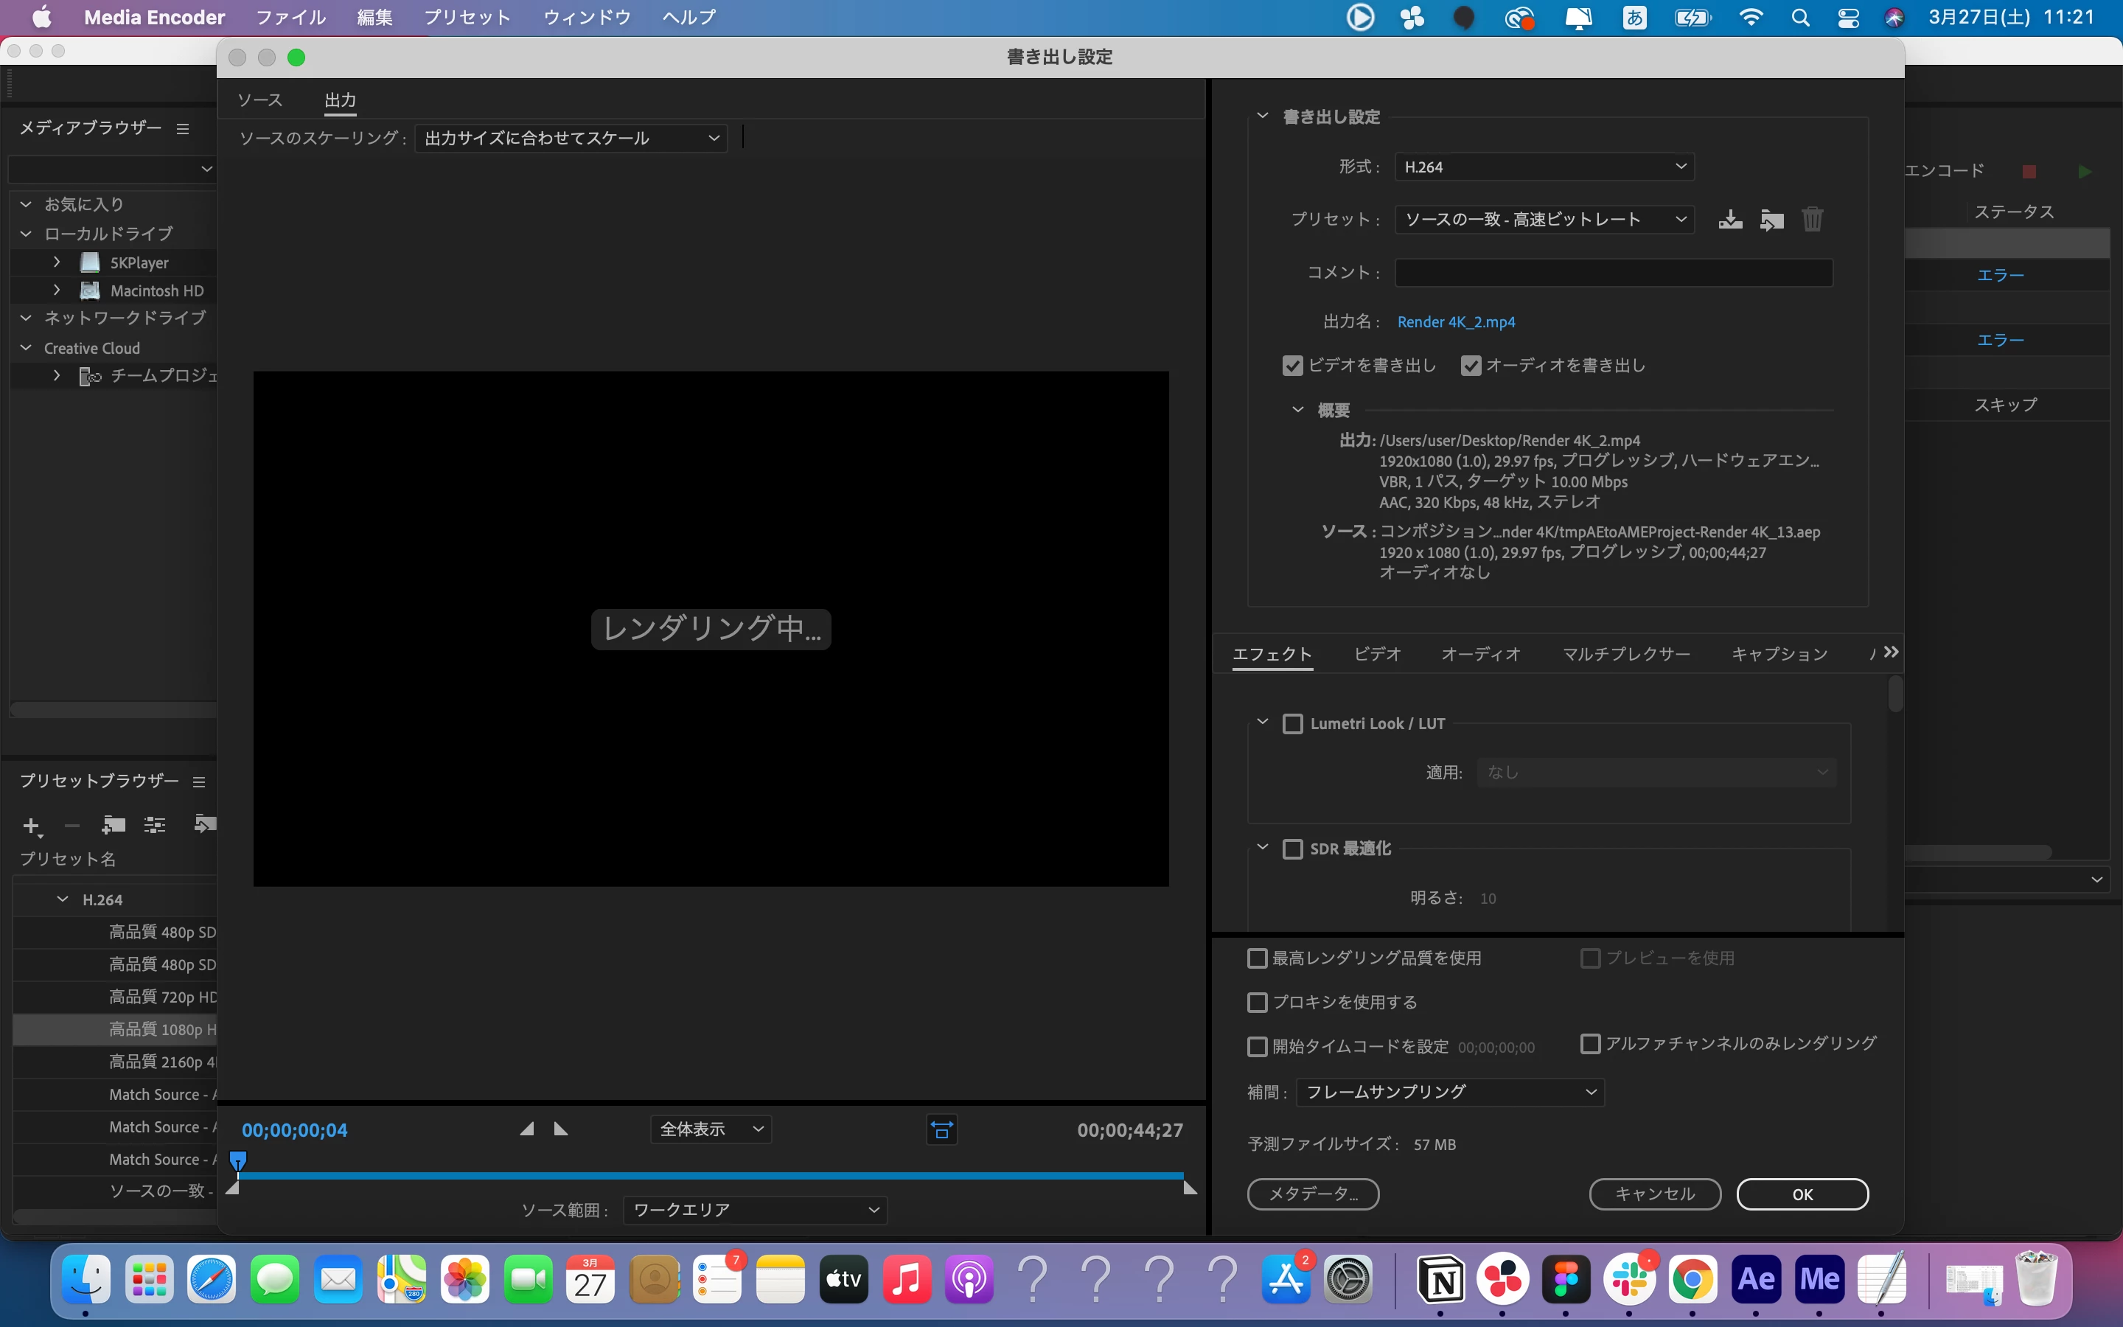
Task: Click the set out point triangle
Action: pyautogui.click(x=562, y=1129)
